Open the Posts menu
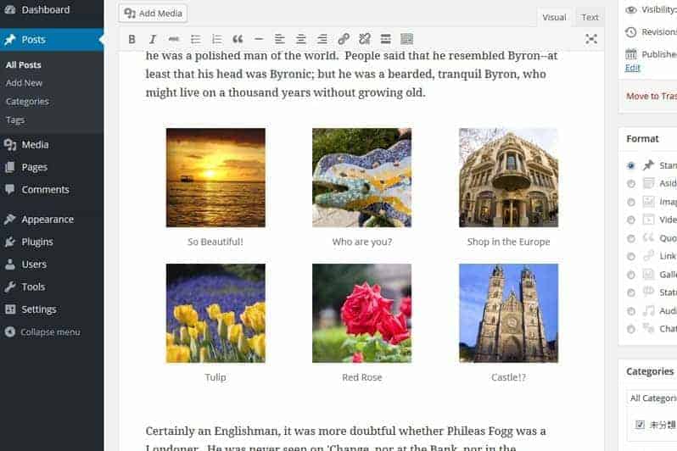 pyautogui.click(x=52, y=40)
